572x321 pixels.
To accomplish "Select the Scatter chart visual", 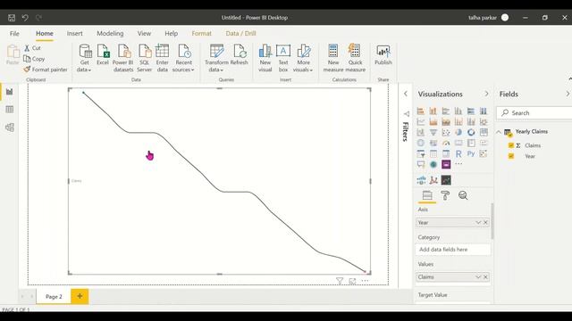I will point(446,133).
